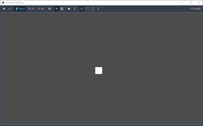Screen dimensions: 203x126
Task: Click the Godot icon in title bar
Action: click(x=3, y=3)
